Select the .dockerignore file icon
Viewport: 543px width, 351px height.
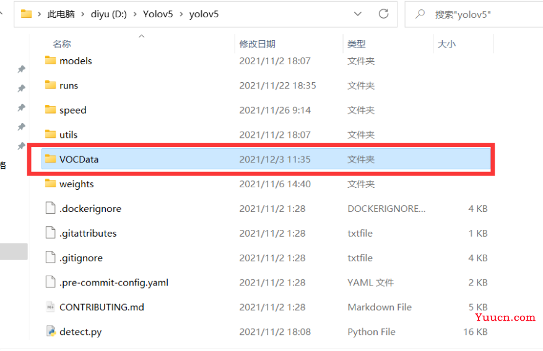51,208
